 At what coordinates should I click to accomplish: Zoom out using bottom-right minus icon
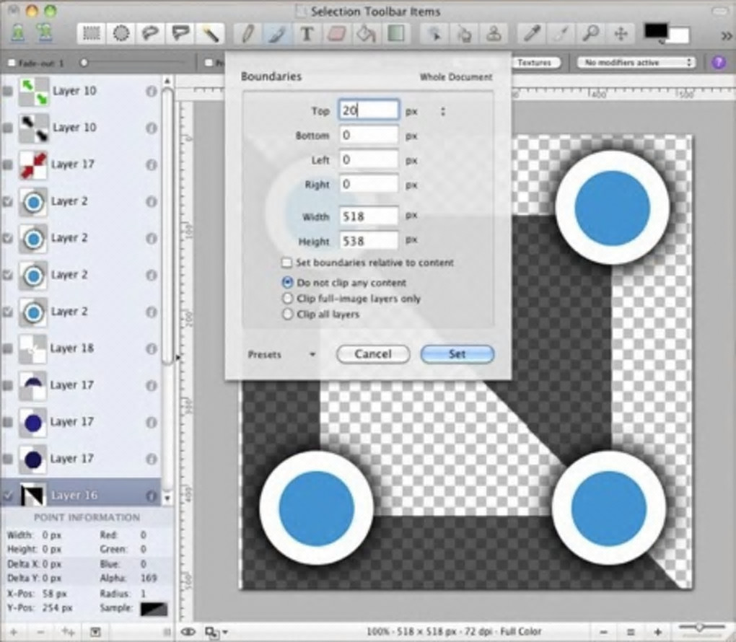pyautogui.click(x=604, y=632)
